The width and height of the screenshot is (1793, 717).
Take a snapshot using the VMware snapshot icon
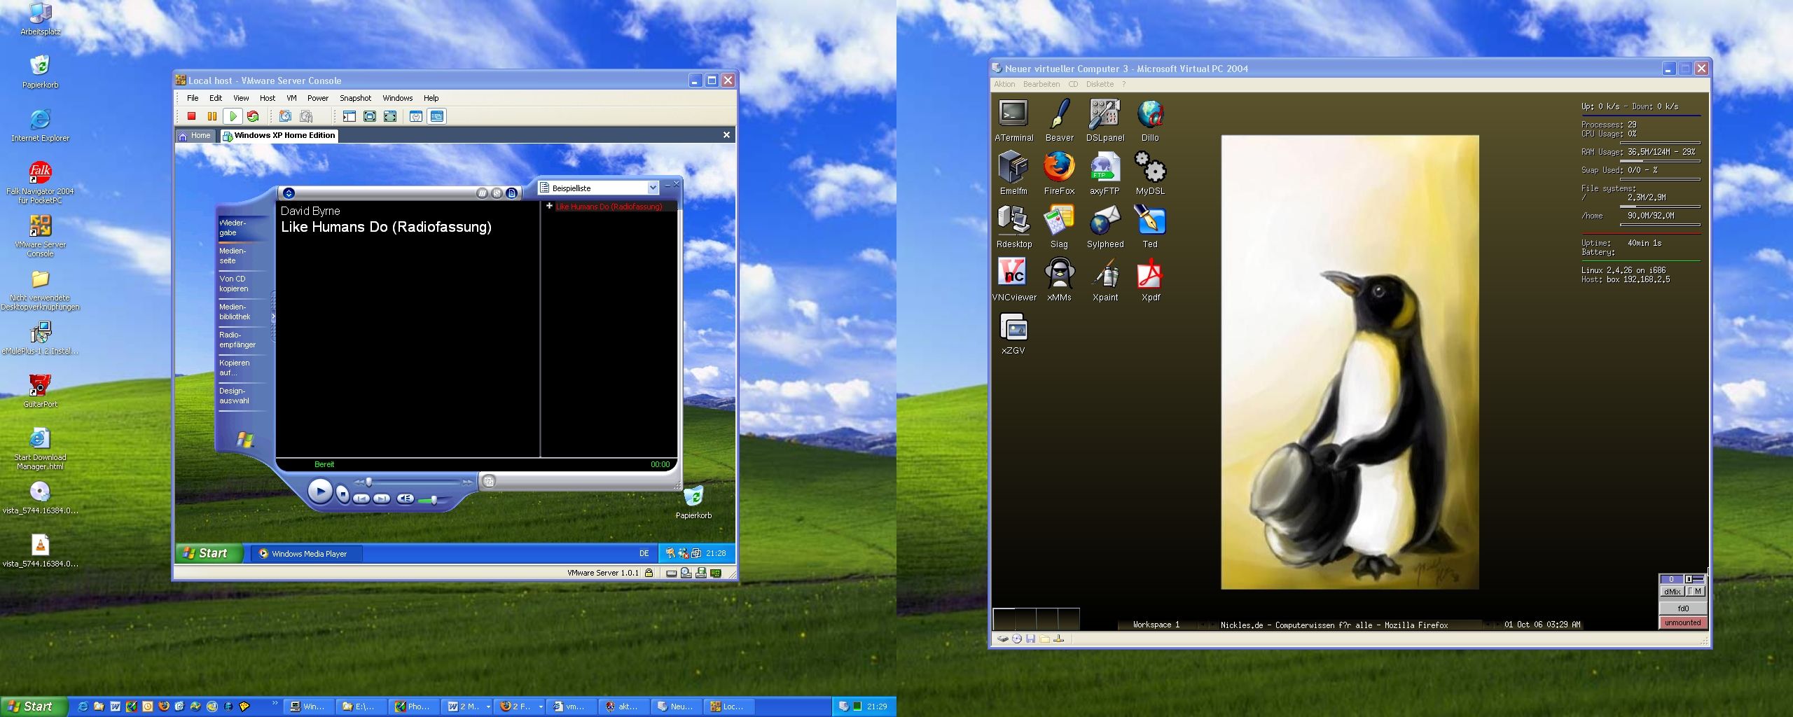(x=285, y=116)
